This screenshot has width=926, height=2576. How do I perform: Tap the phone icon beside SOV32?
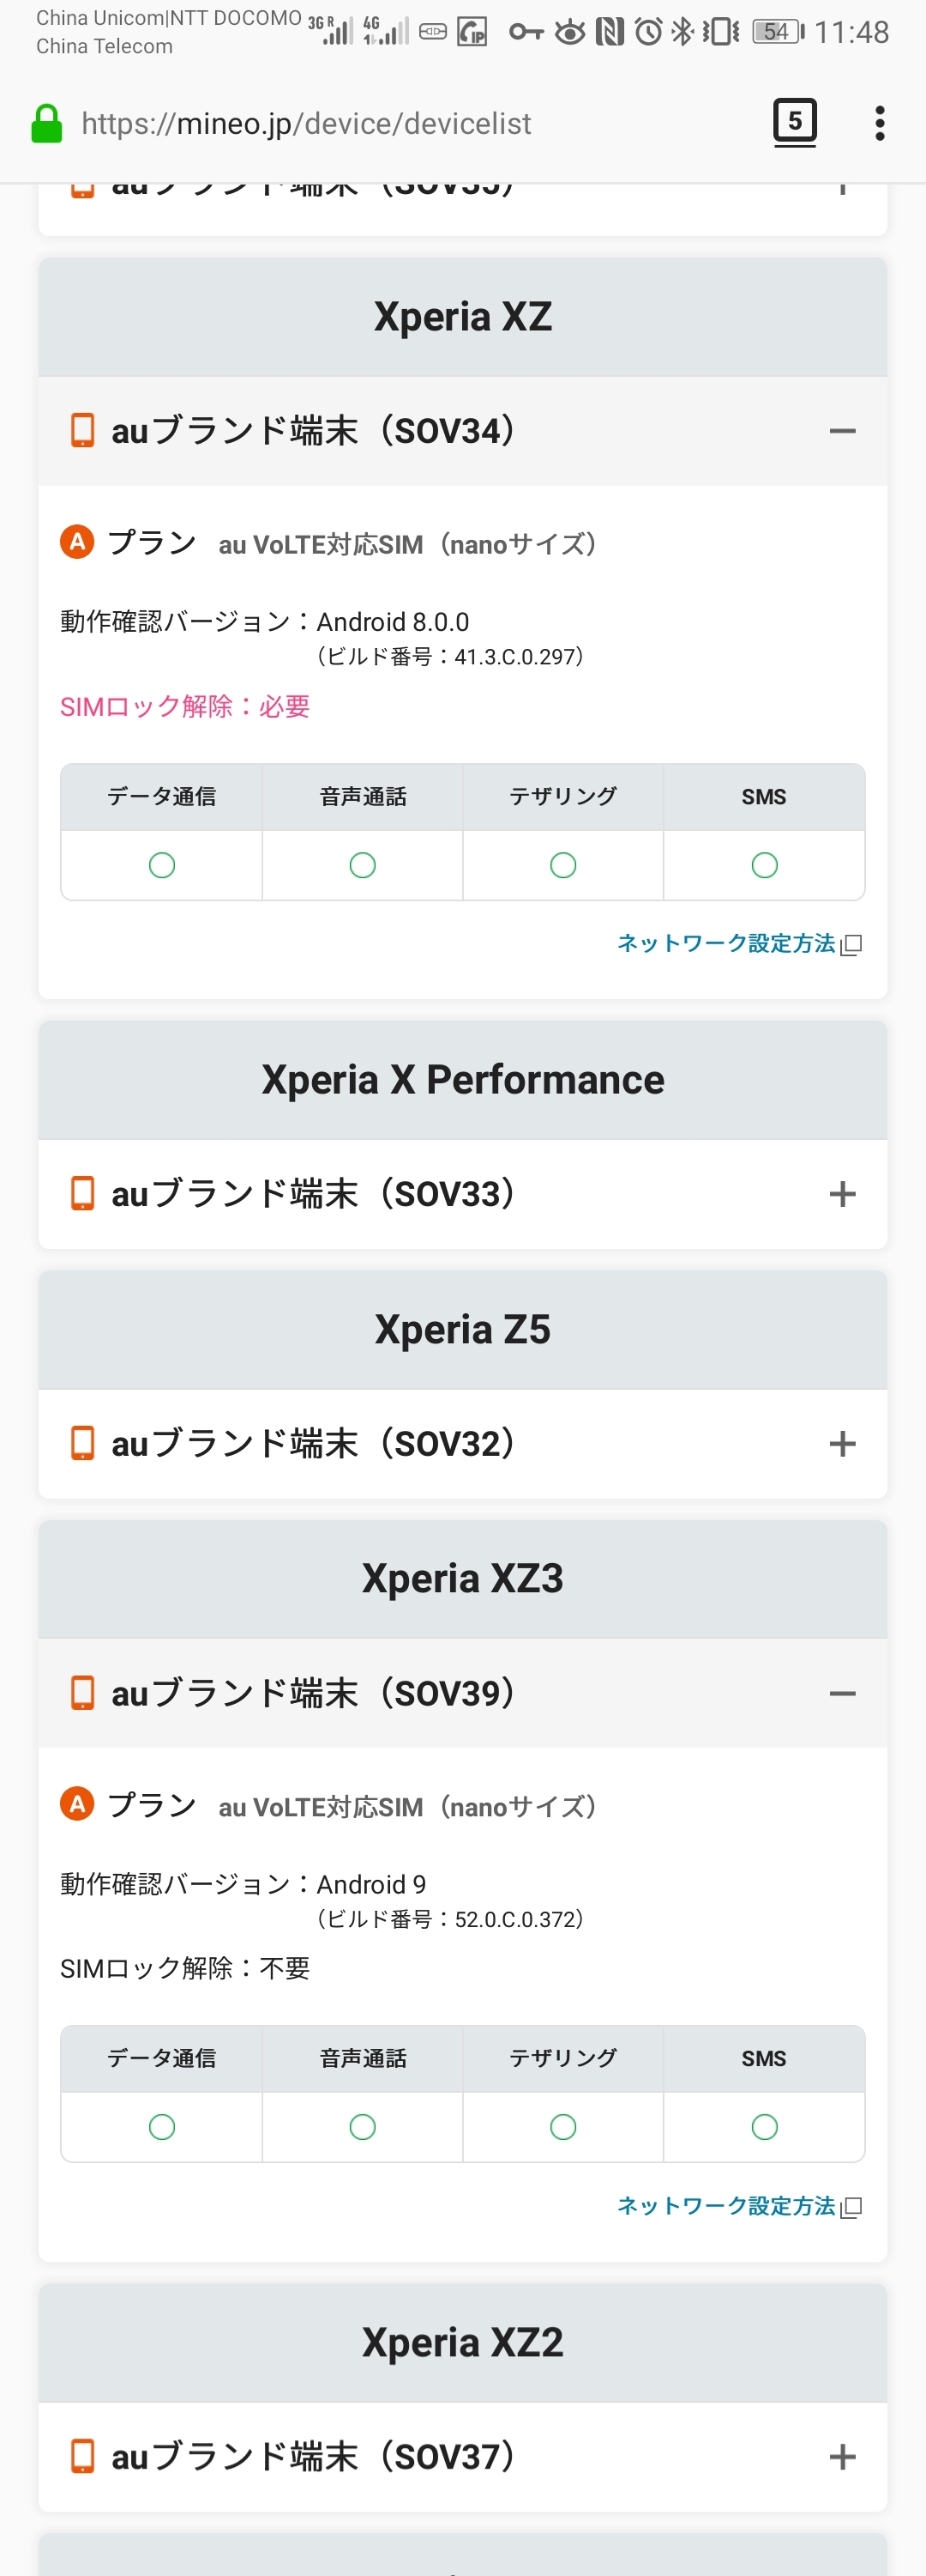82,1443
